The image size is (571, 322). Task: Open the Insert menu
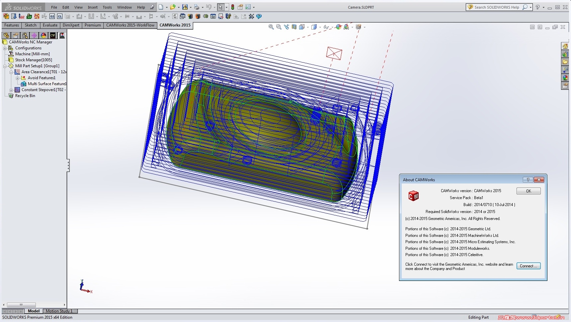[93, 7]
